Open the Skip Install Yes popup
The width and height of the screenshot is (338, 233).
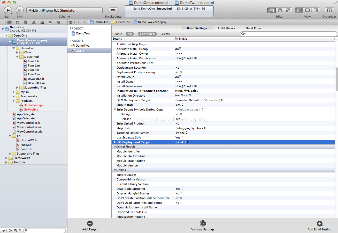(179, 105)
